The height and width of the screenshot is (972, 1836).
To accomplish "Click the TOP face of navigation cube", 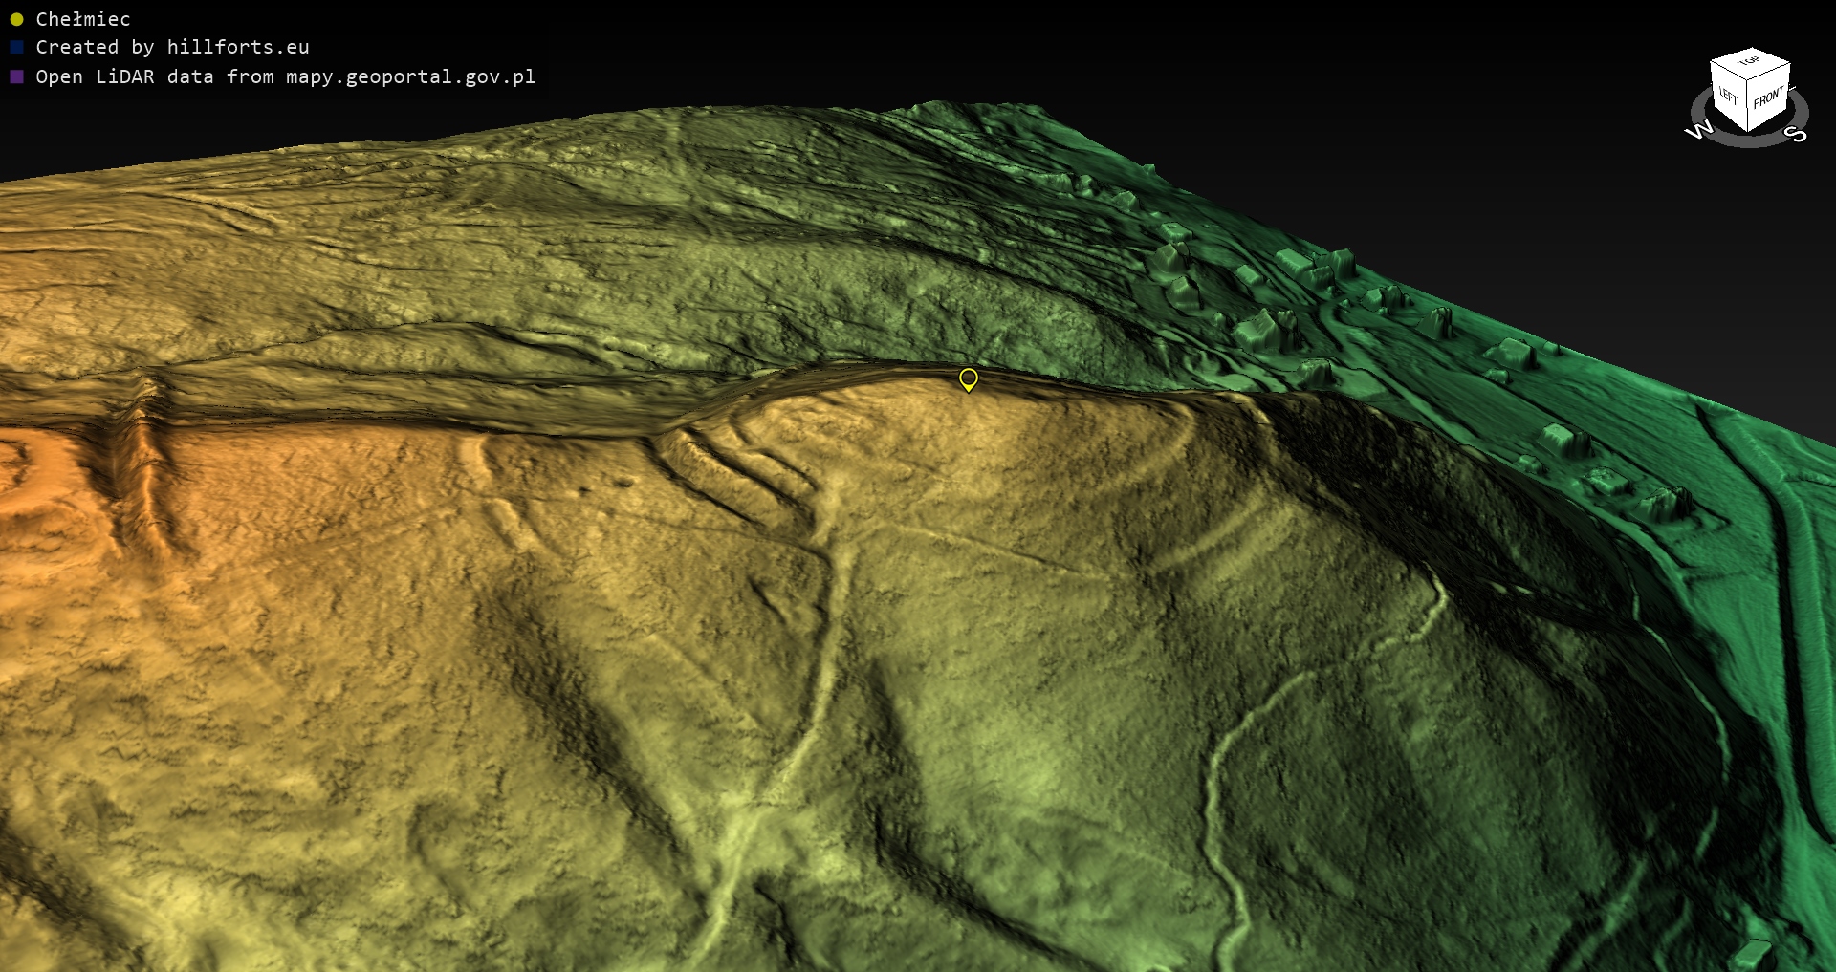I will (1750, 61).
